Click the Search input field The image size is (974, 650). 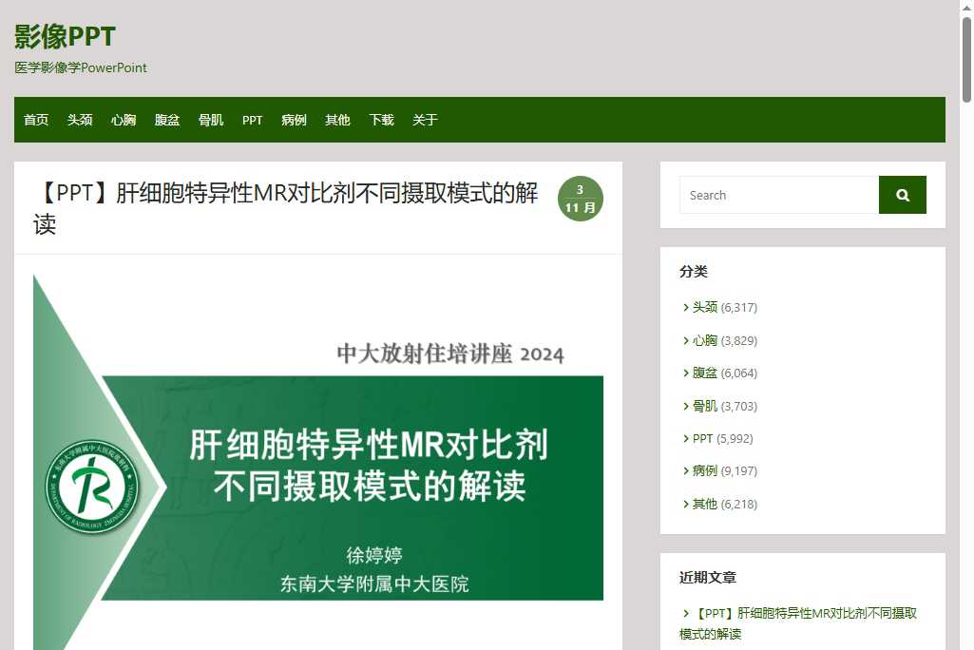(x=778, y=195)
